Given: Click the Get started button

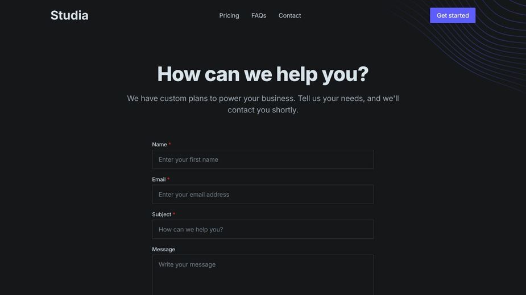Looking at the screenshot, I should click(x=453, y=15).
